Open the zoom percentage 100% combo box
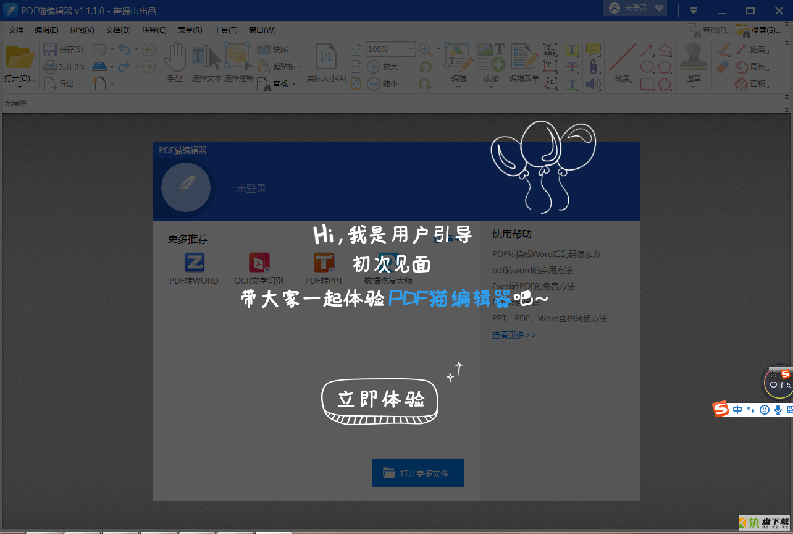The image size is (793, 534). tap(391, 49)
